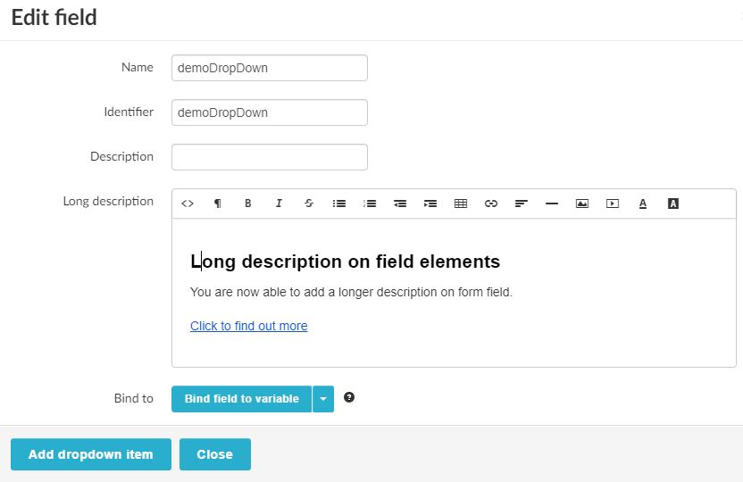Open the text background color picker
The image size is (743, 482).
click(673, 204)
